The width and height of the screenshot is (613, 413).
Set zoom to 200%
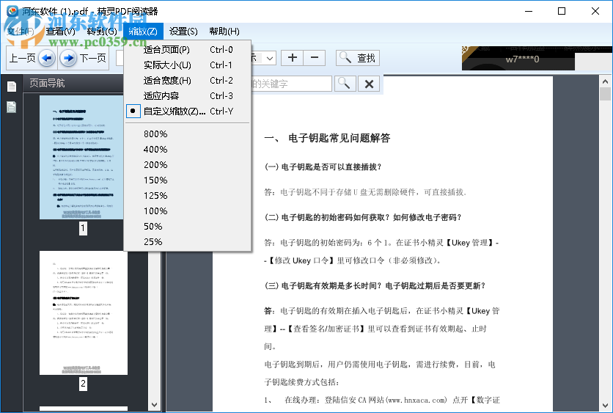point(187,164)
